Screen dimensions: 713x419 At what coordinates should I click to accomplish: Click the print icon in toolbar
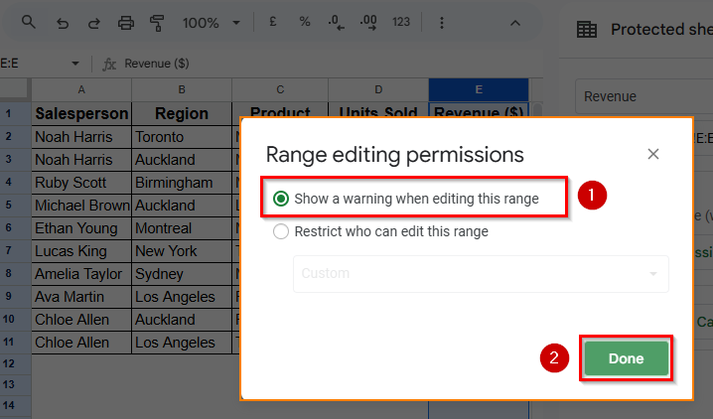pyautogui.click(x=125, y=23)
